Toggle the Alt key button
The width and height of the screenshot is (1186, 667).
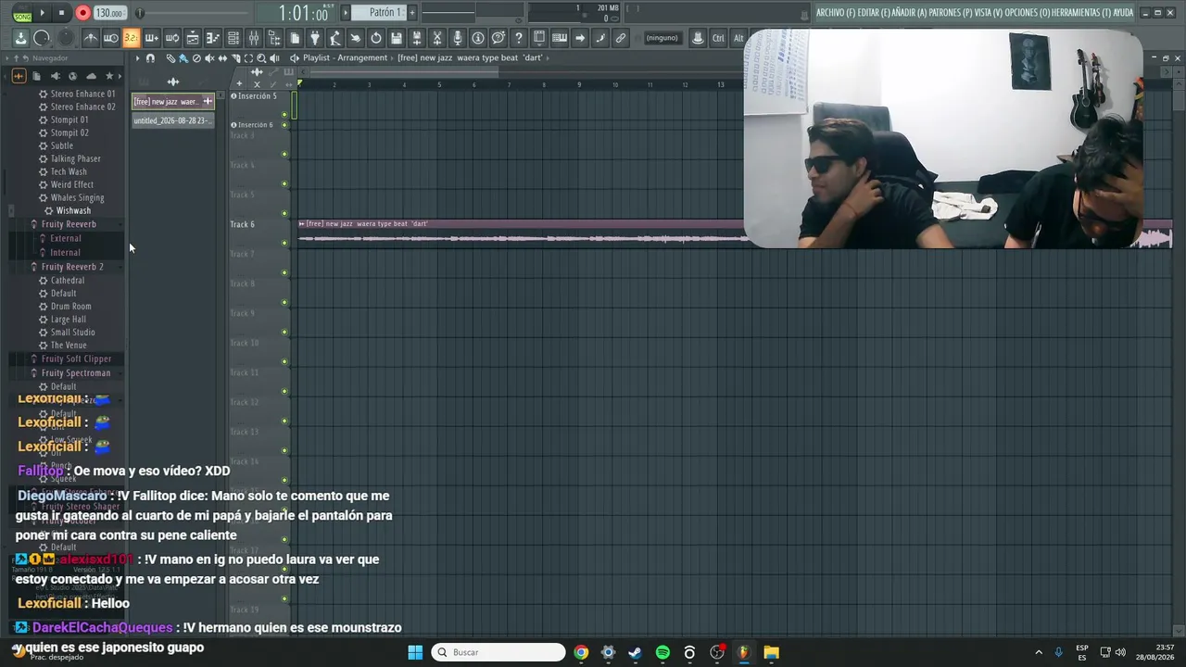point(738,38)
